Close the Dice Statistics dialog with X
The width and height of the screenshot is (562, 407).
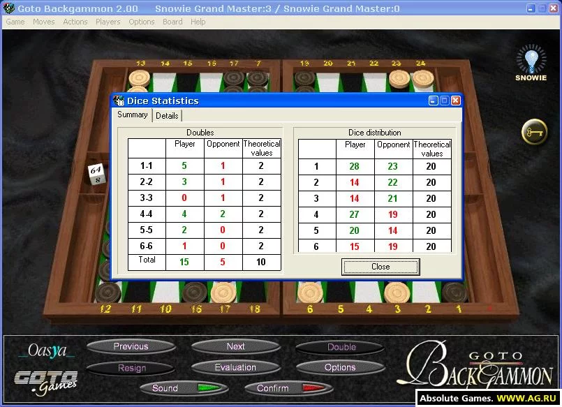point(456,101)
